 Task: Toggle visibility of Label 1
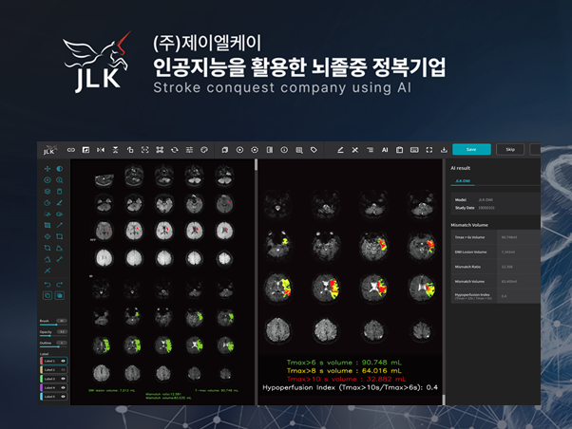point(63,362)
